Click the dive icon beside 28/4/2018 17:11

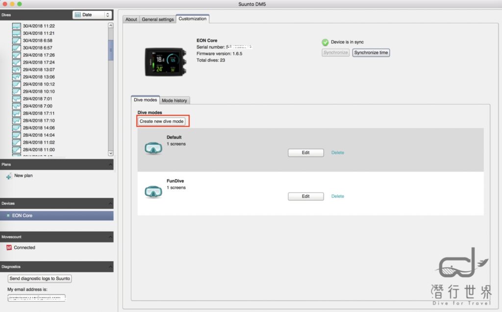pyautogui.click(x=16, y=113)
